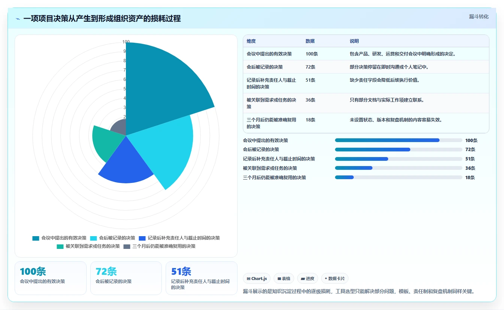Click the icon inside the Chart.js chip

249,279
